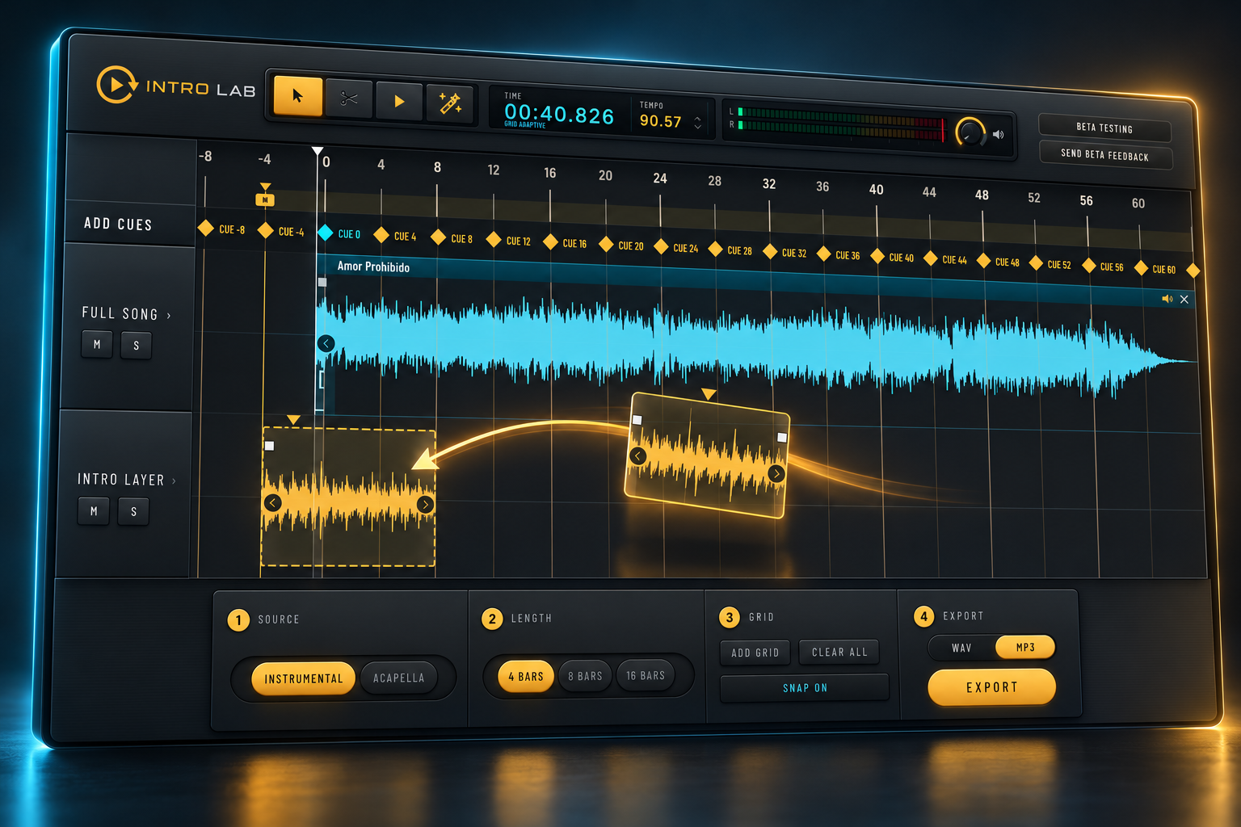Screen dimensions: 1241x827
Task: Choose the 16 Bars length option
Action: (646, 675)
